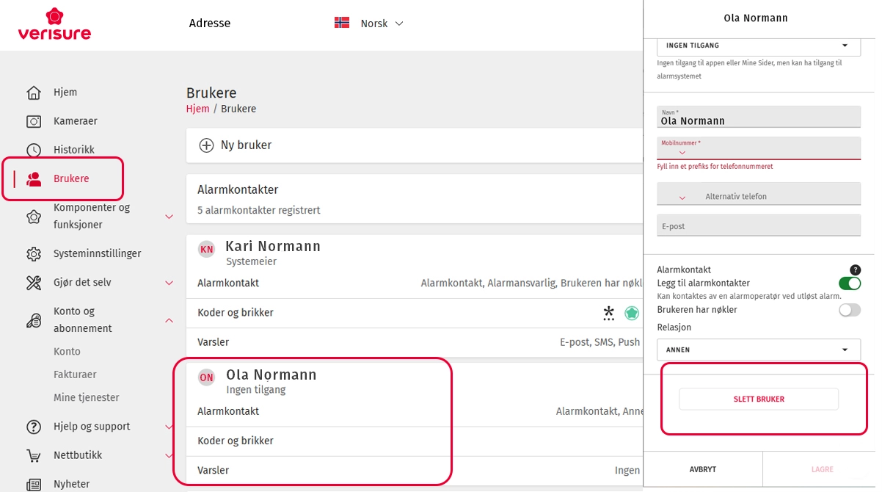Open the Ingen tilgang access dropdown

[758, 46]
